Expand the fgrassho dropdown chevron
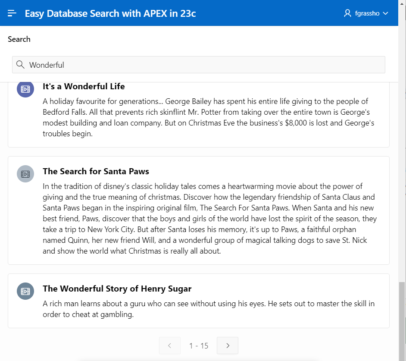This screenshot has height=361, width=406. [x=386, y=13]
